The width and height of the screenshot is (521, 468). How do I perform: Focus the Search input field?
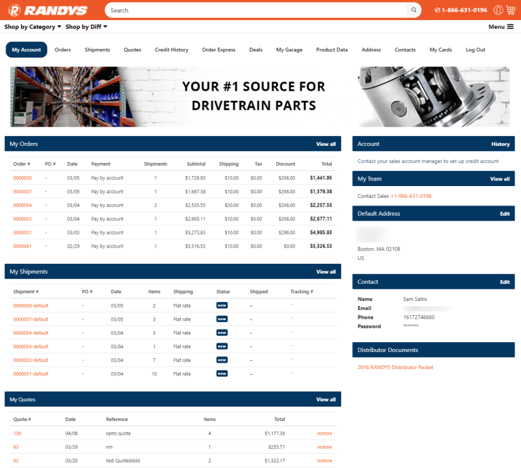point(256,10)
